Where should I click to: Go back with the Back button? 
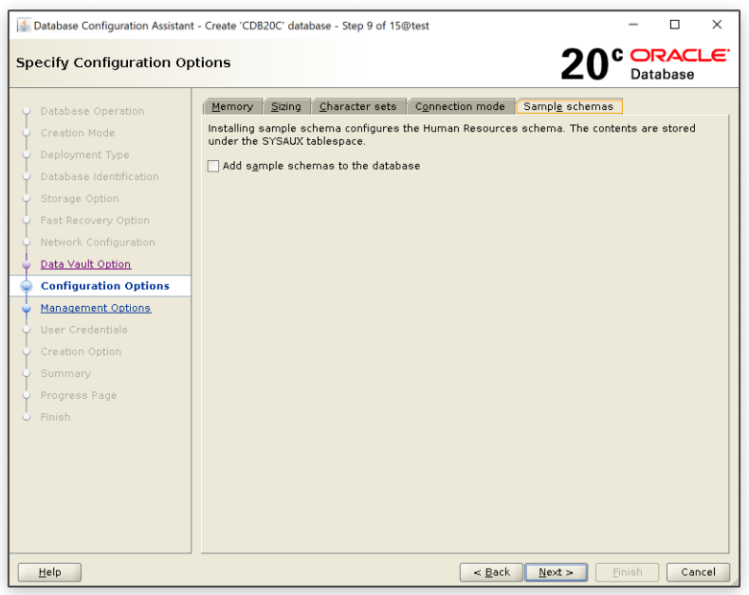pos(491,572)
